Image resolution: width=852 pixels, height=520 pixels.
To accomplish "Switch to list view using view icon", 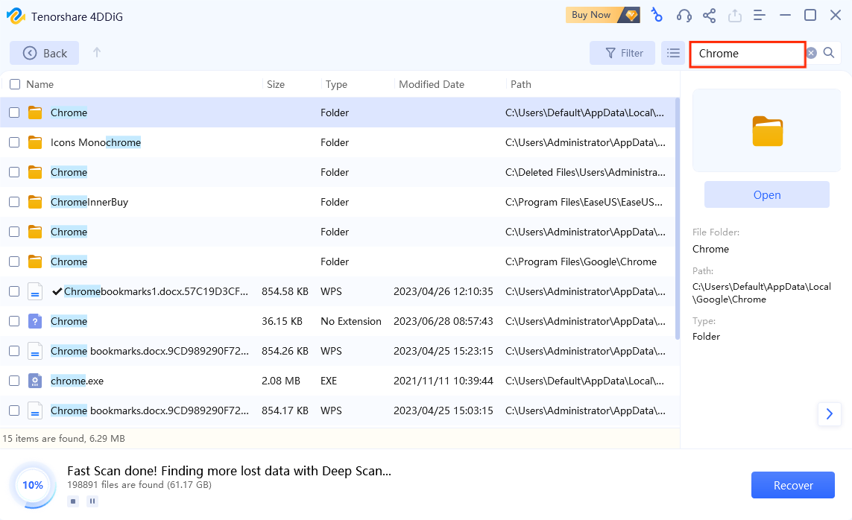I will click(x=673, y=53).
